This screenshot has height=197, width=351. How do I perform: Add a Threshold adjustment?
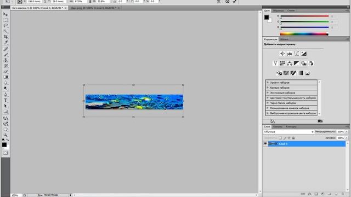click(293, 73)
